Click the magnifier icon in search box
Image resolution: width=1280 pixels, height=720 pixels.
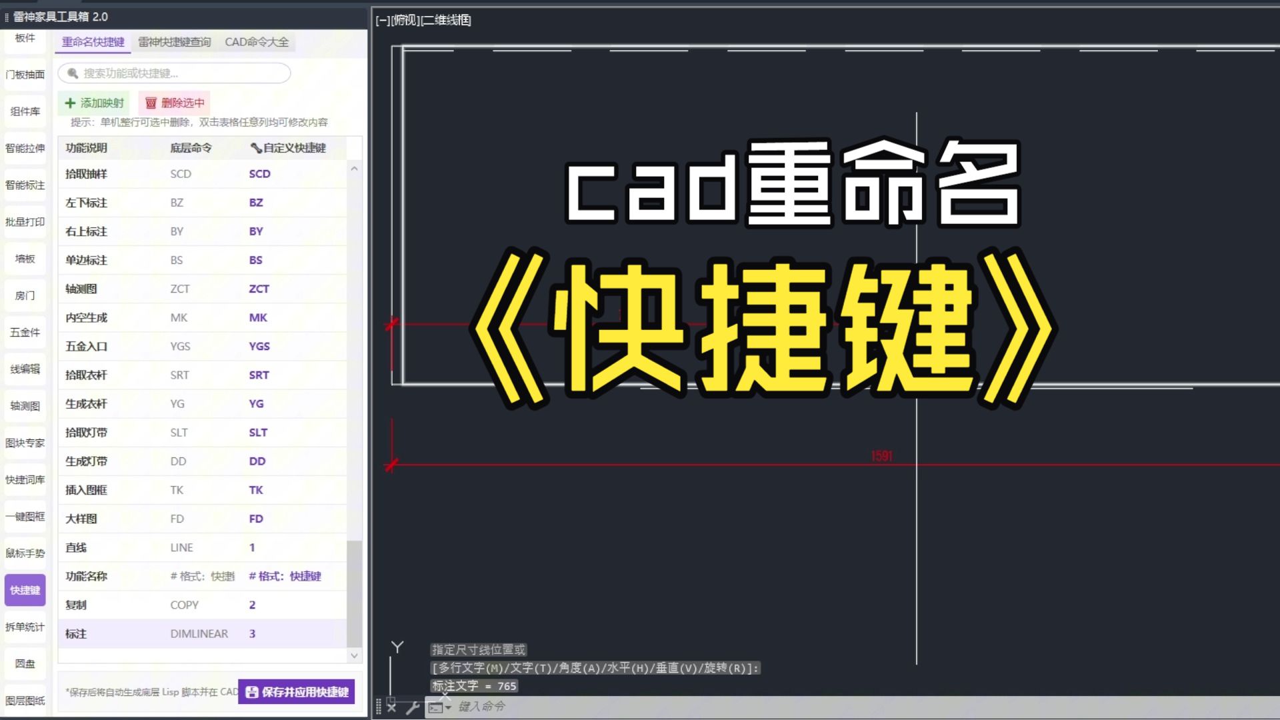pos(73,73)
